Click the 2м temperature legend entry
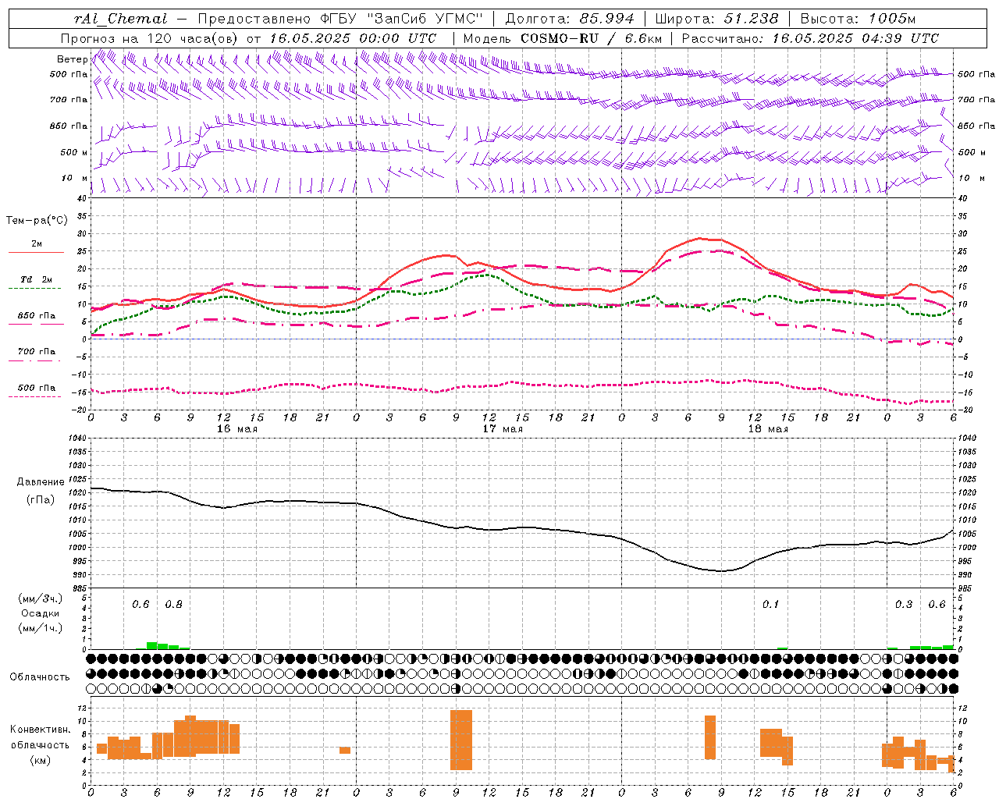 (37, 244)
